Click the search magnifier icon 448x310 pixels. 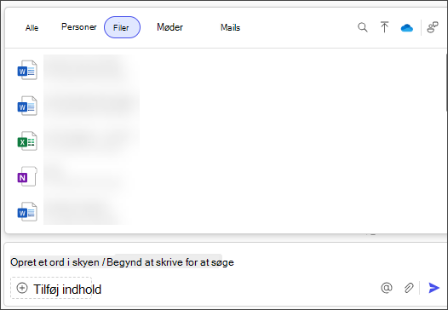click(x=363, y=27)
